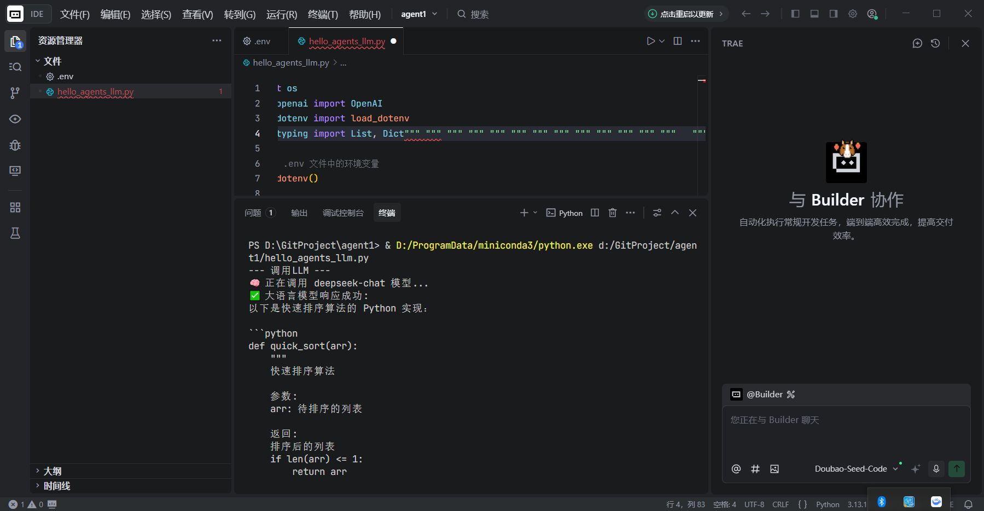Click the sparkle optimize prompt icon

916,469
